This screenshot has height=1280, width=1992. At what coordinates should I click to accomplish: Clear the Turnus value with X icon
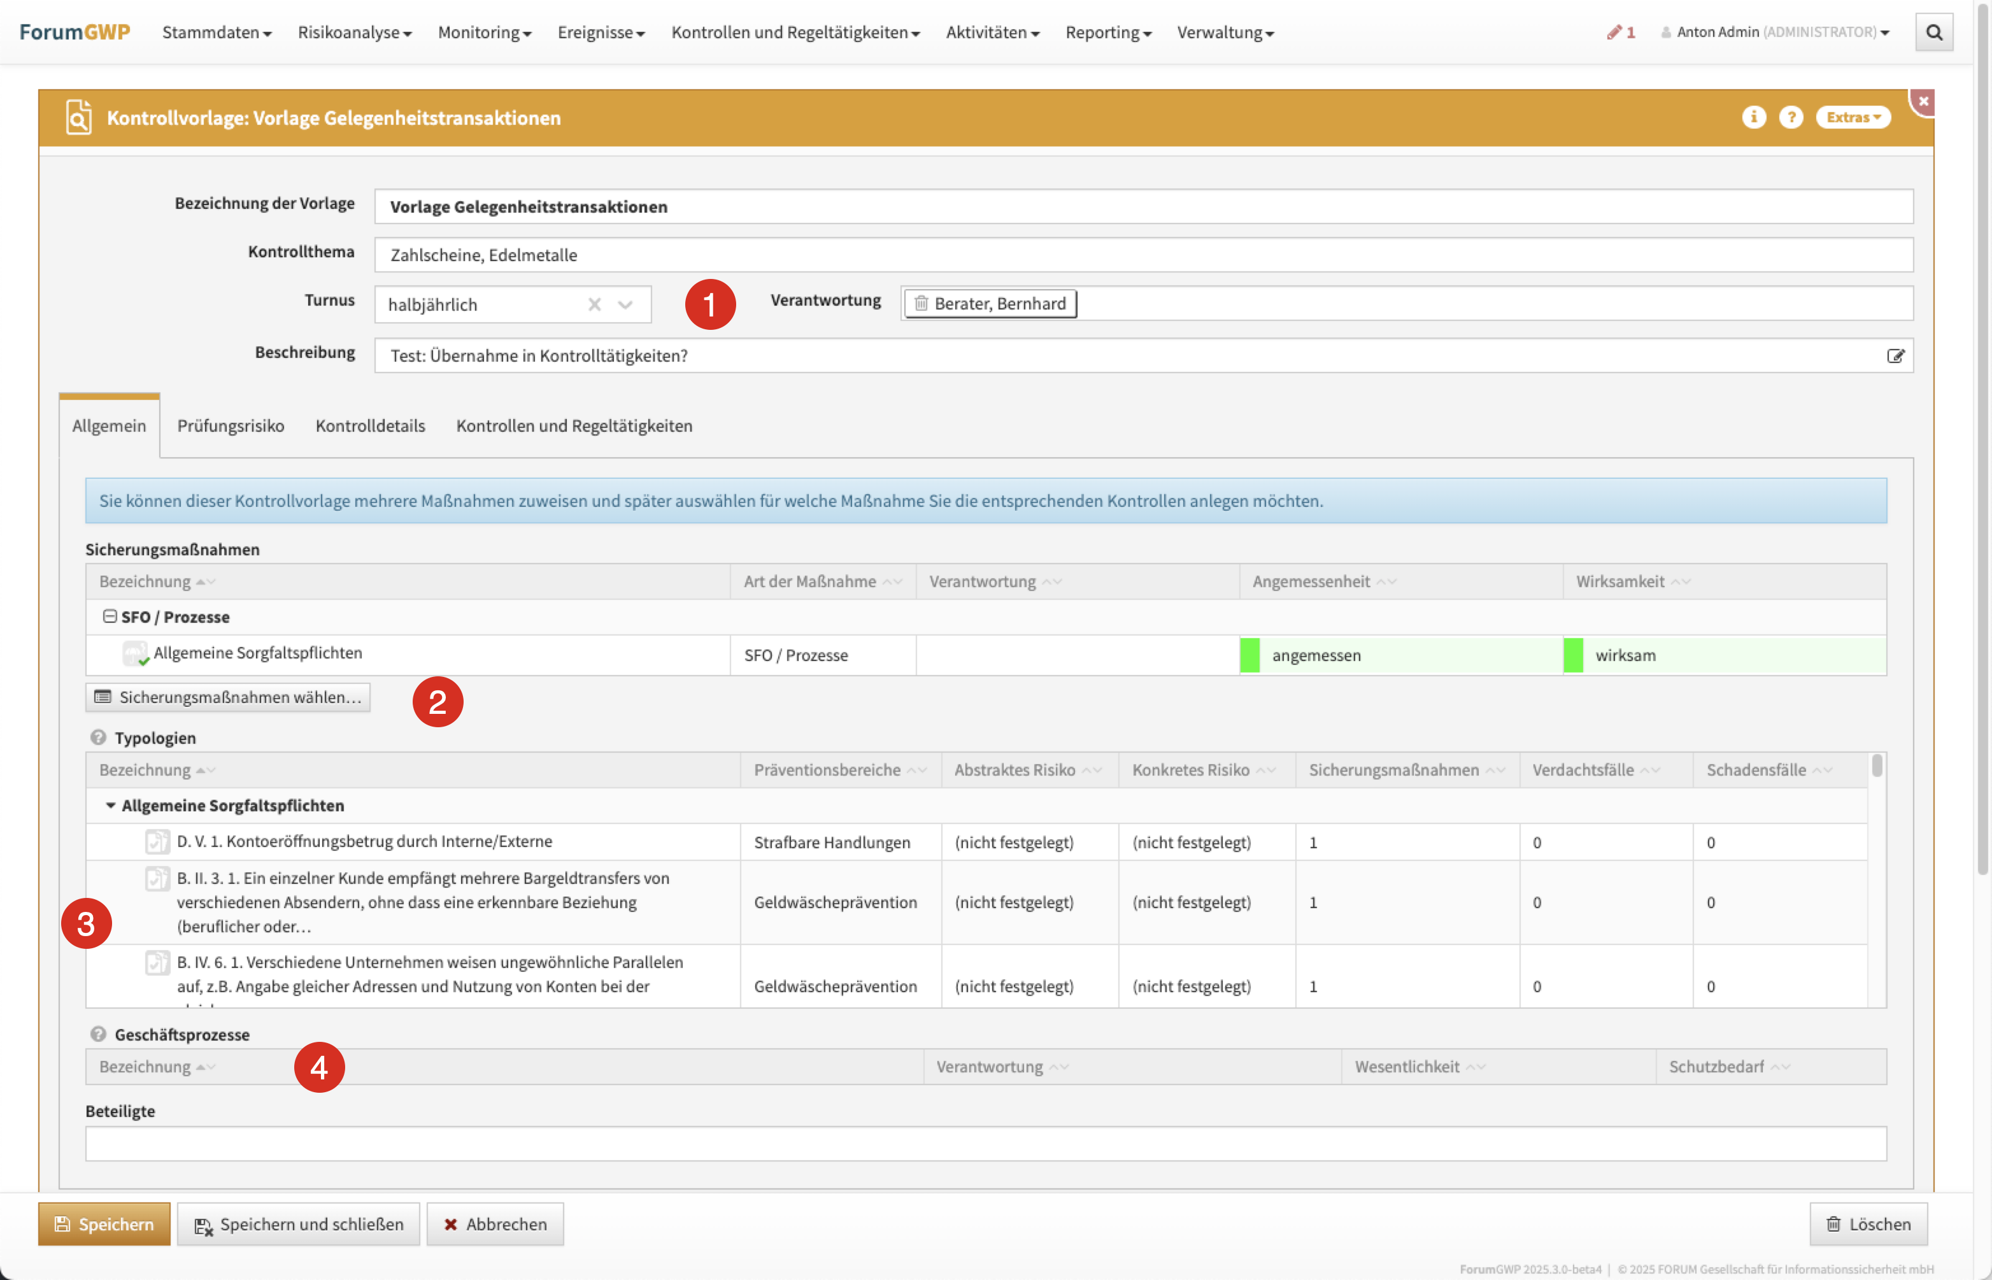[594, 304]
